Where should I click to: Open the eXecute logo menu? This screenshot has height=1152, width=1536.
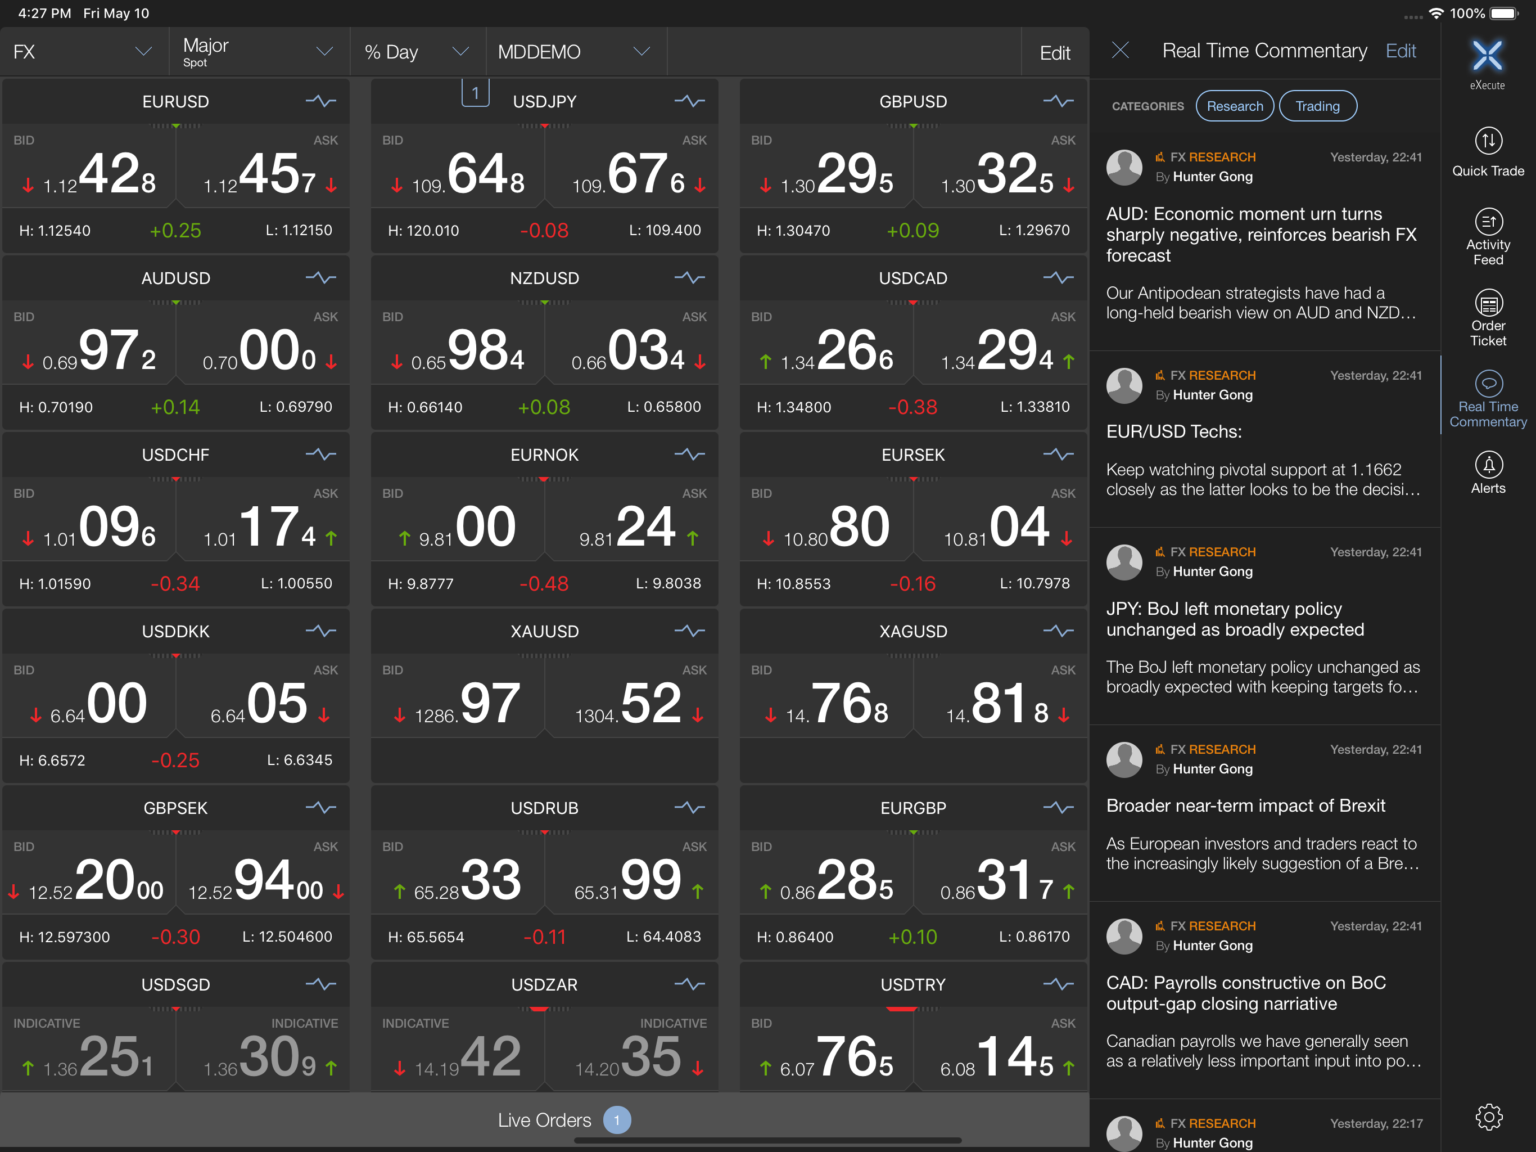tap(1488, 63)
